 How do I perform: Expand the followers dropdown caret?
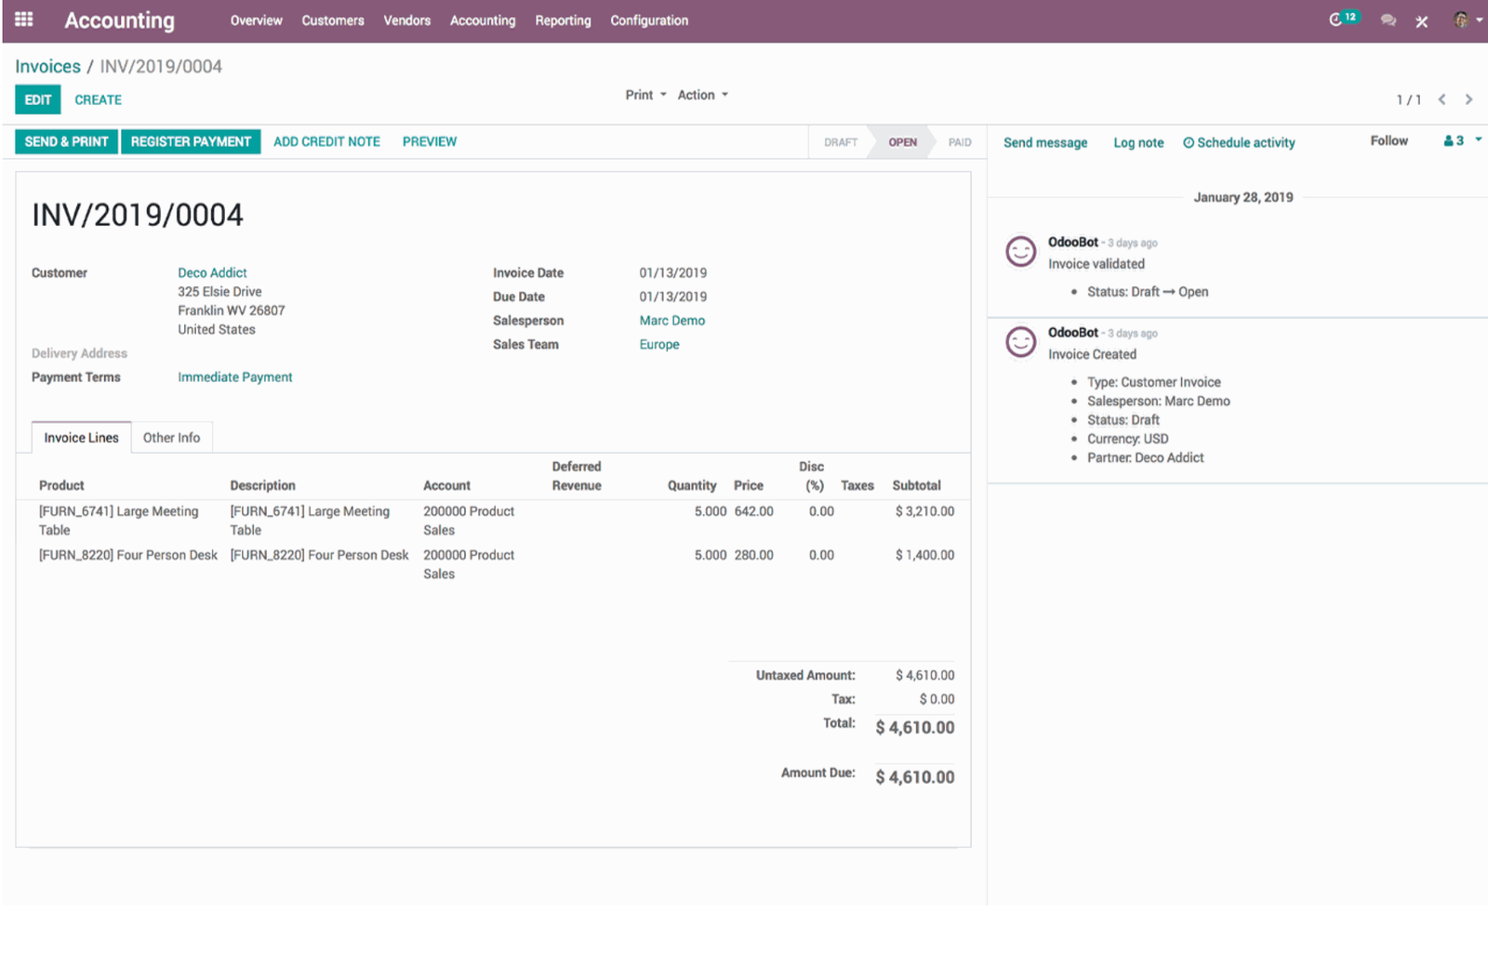coord(1478,140)
